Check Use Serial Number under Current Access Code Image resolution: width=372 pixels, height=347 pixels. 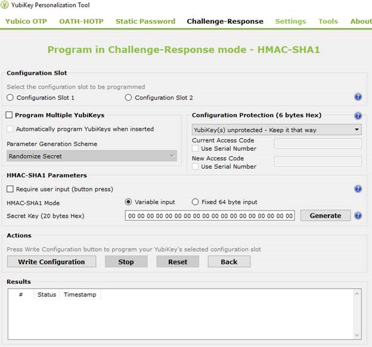196,148
